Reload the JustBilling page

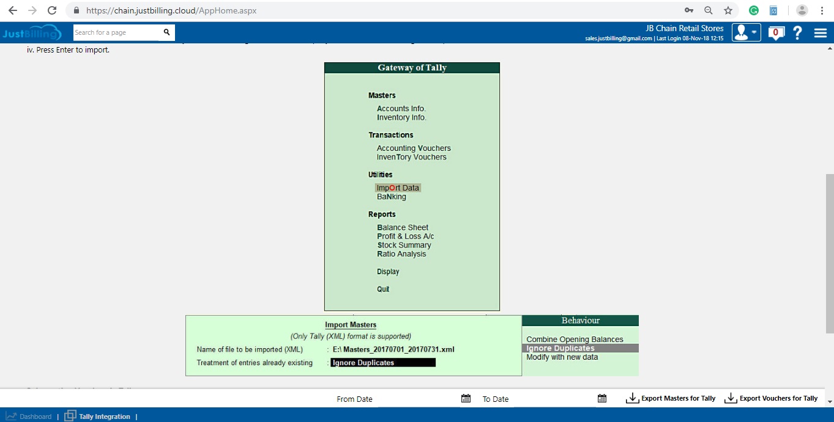pos(53,10)
